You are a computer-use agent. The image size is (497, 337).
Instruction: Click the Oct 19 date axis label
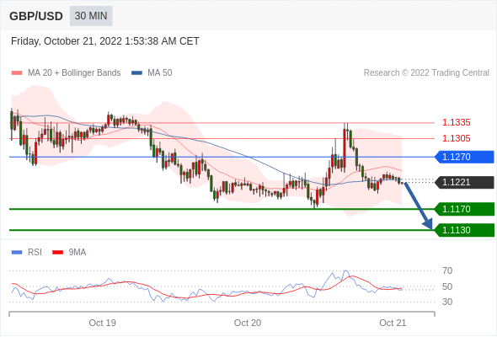click(103, 323)
